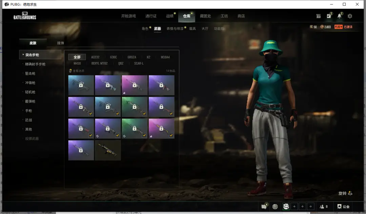The width and height of the screenshot is (366, 214).
Task: Open friends list icon showing 8
Action: click(322, 207)
